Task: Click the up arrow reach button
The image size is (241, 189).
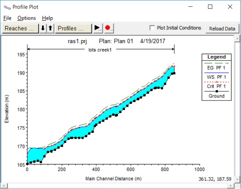Action: coord(50,28)
